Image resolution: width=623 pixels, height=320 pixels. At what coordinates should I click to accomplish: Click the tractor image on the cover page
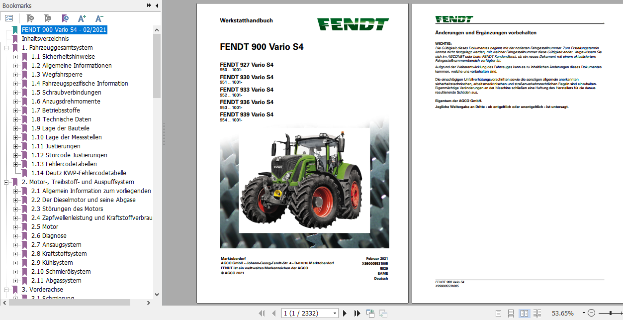tap(304, 181)
